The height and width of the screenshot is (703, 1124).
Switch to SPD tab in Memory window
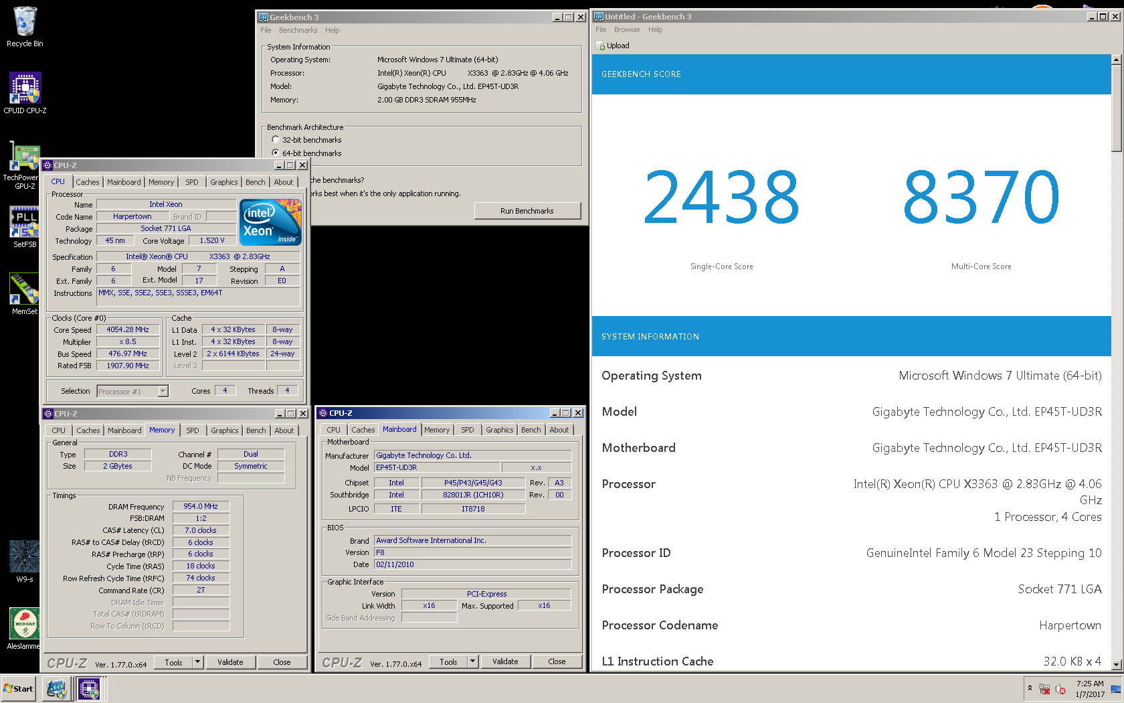pyautogui.click(x=193, y=431)
